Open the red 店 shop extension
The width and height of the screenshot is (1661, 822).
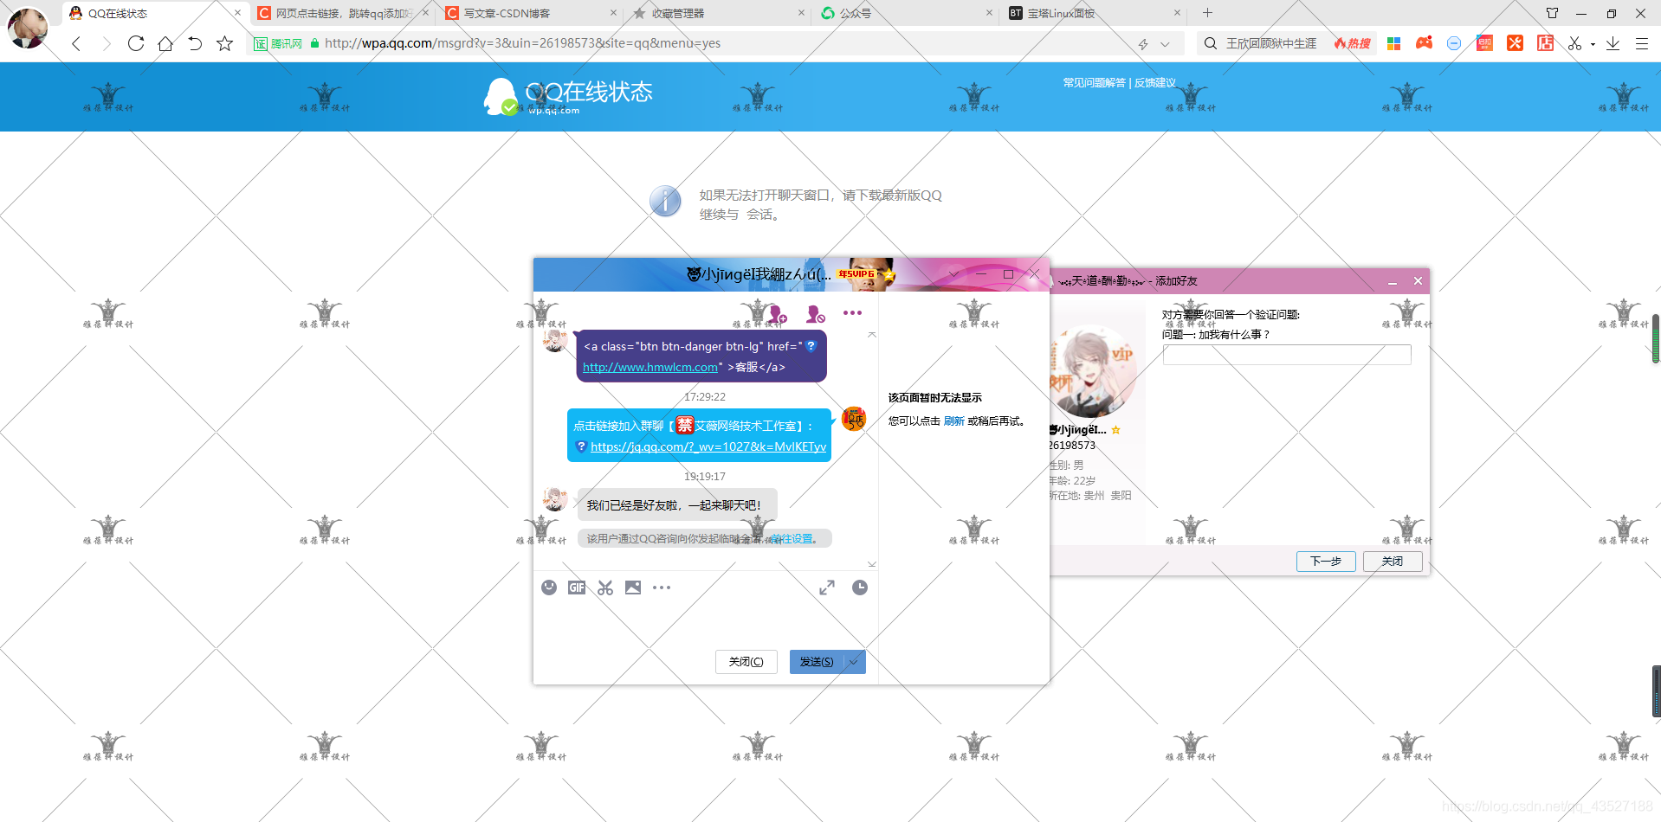(1545, 43)
